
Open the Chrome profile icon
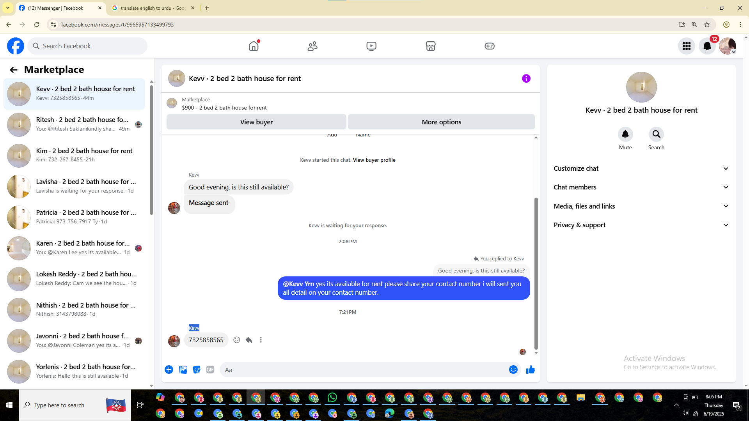(x=726, y=25)
